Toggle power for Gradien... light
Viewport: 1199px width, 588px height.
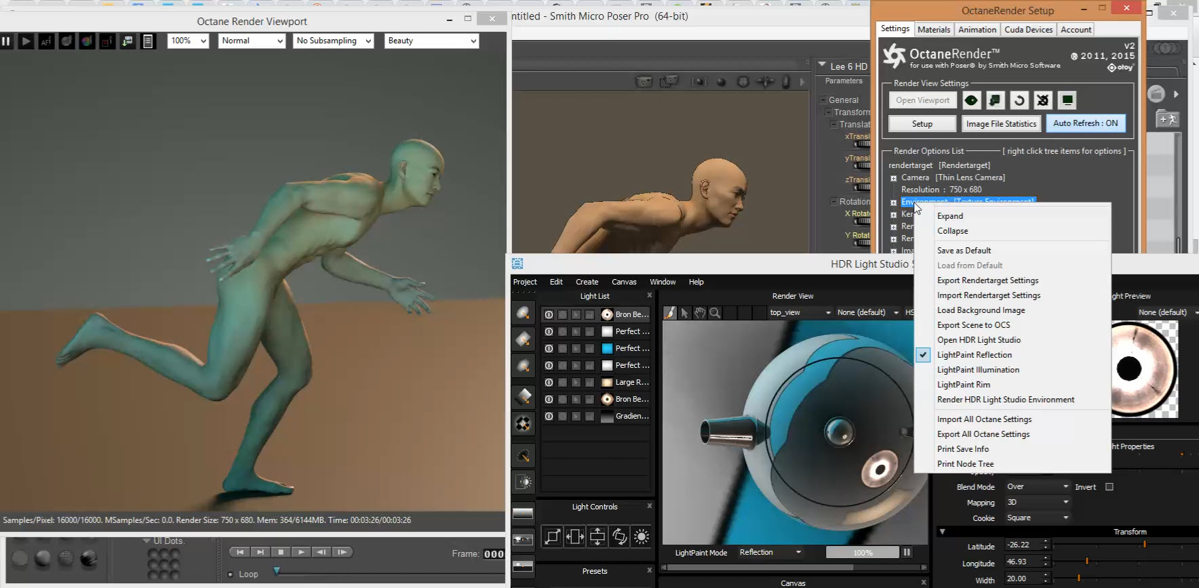pos(549,416)
